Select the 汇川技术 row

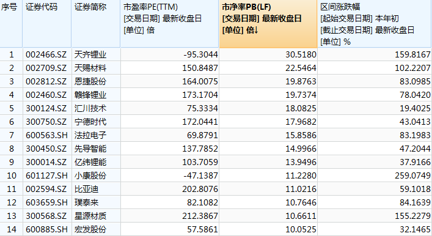(x=216, y=108)
